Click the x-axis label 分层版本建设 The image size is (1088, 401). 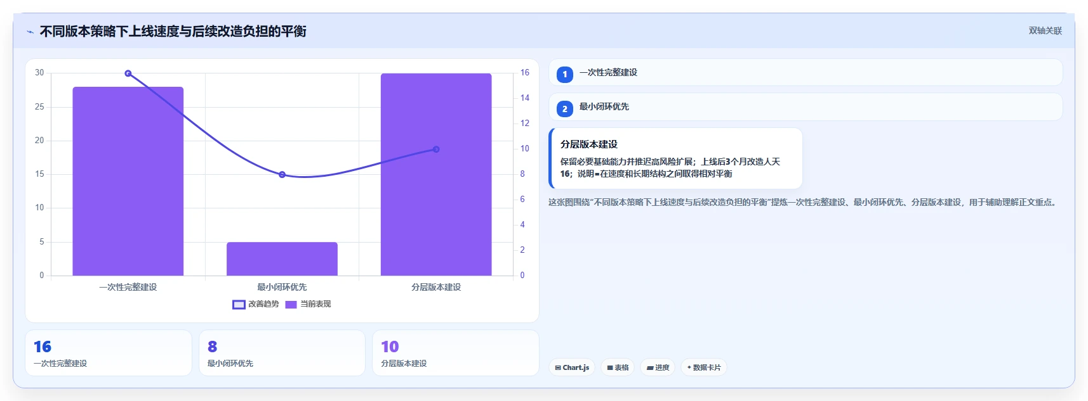436,287
